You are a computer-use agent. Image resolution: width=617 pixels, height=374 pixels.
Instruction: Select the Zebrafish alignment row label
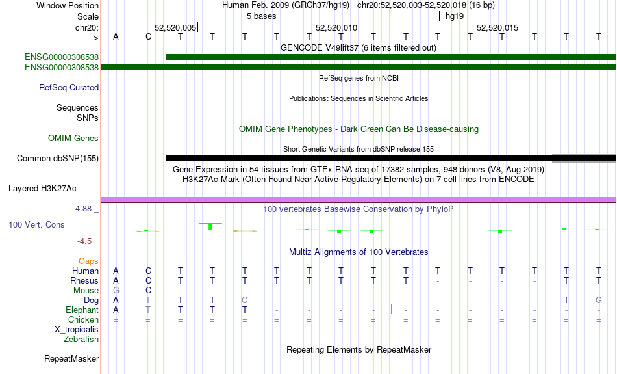click(x=81, y=340)
